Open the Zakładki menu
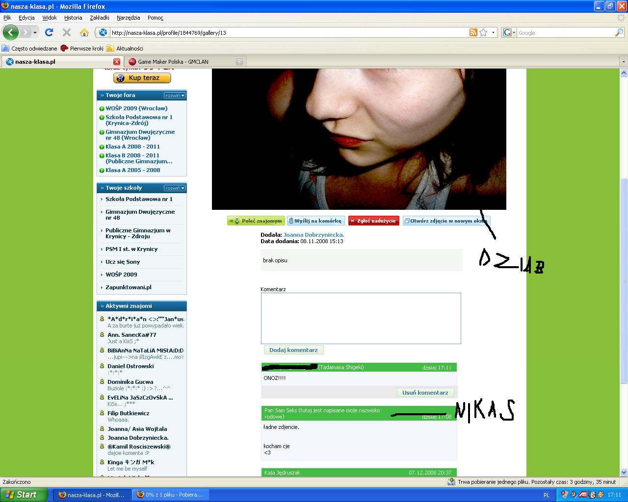Screen dimensions: 628x502 coord(99,18)
